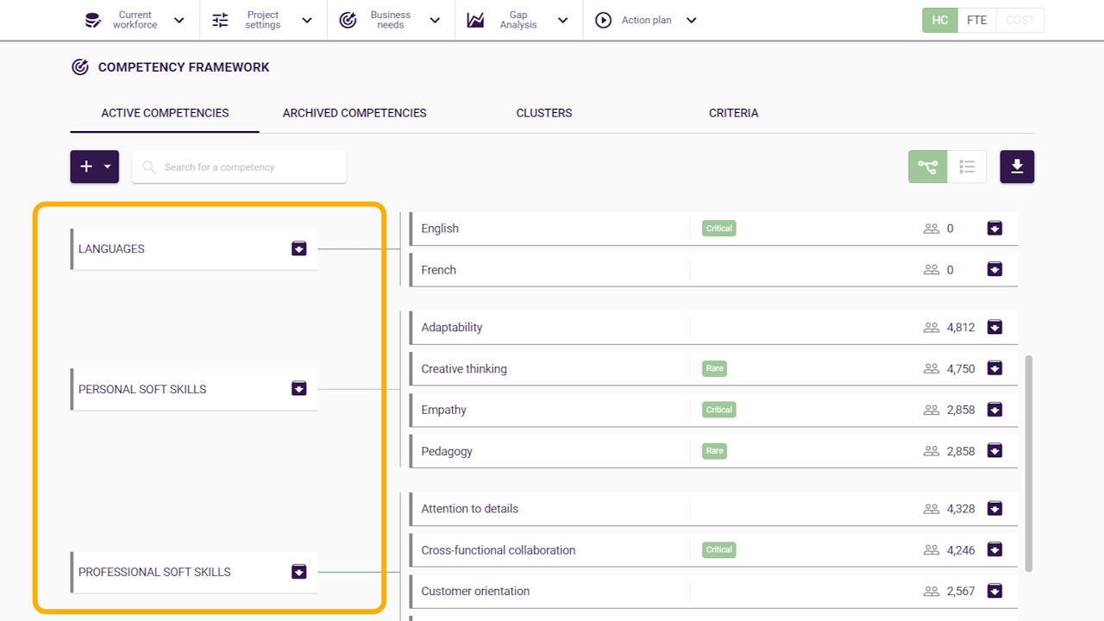Archive the Personal Soft Skills cluster

(299, 389)
